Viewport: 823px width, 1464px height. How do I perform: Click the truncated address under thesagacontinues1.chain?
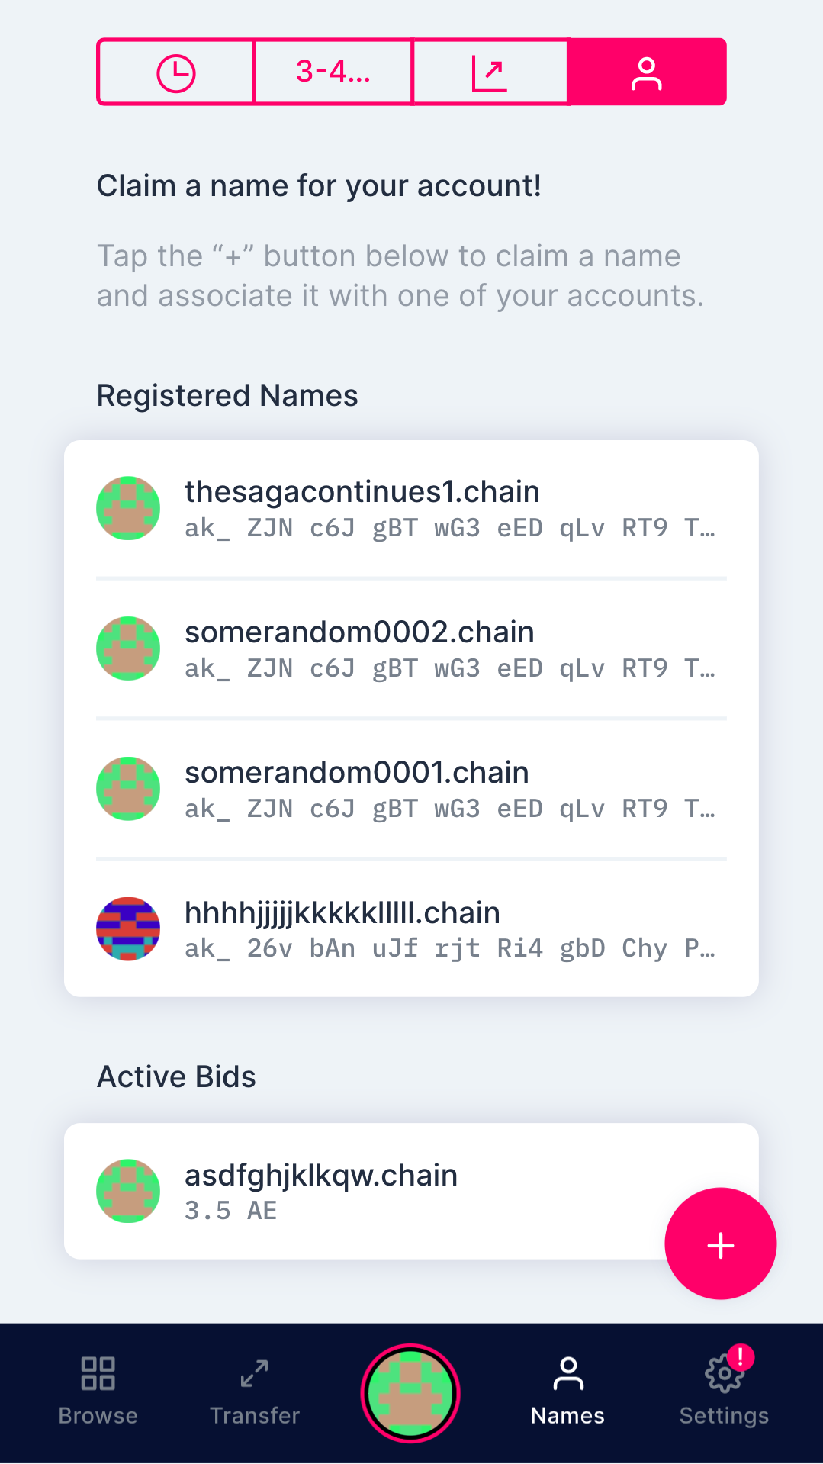[450, 526]
